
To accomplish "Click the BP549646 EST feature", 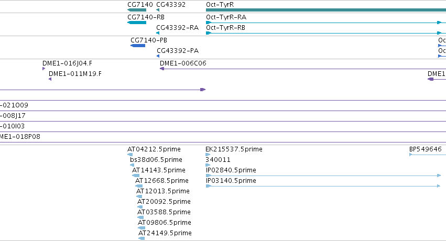I will (x=428, y=155).
